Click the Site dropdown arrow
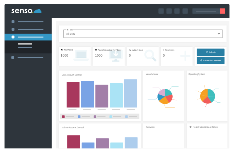This screenshot has height=152, width=234. point(219,34)
